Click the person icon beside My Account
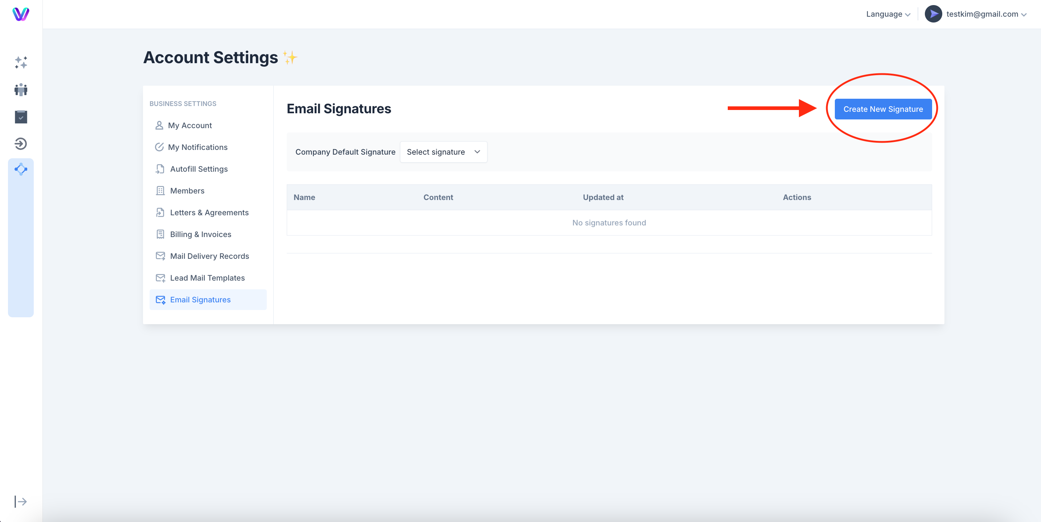 tap(159, 125)
